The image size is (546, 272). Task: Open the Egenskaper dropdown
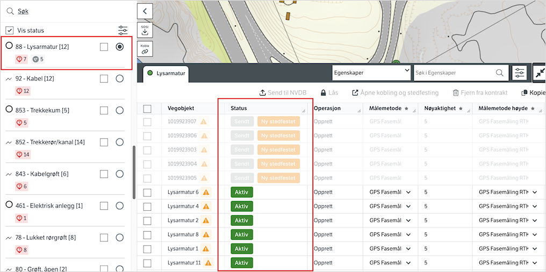(x=371, y=72)
